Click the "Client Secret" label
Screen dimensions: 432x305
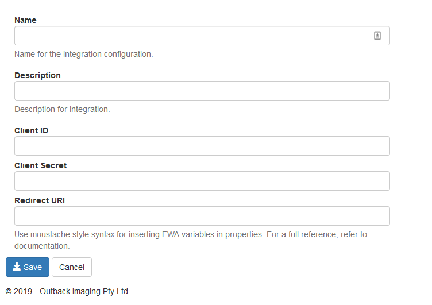coord(40,165)
